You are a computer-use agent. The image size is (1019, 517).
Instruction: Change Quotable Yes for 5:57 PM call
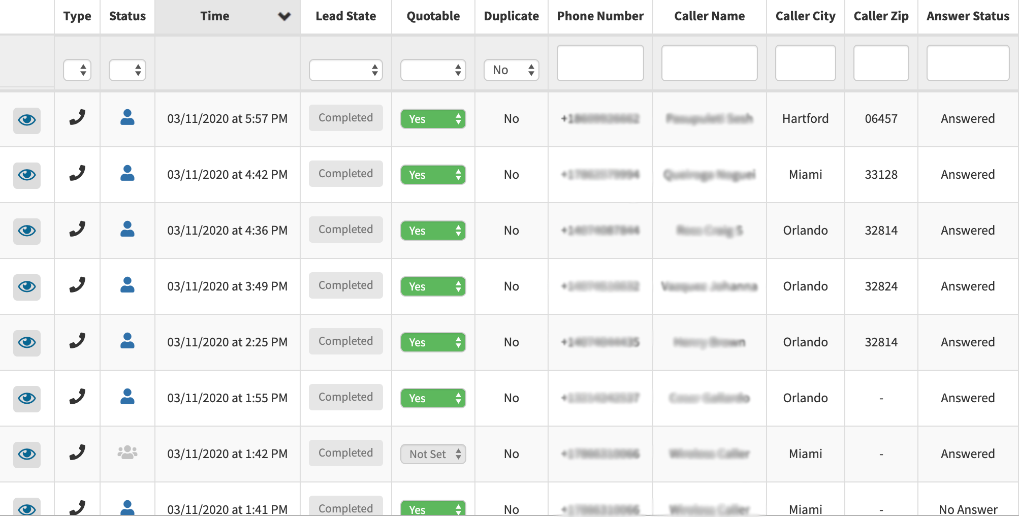pyautogui.click(x=433, y=119)
